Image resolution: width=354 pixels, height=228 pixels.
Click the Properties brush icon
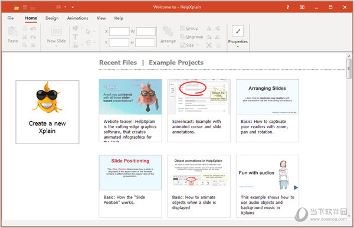(x=238, y=31)
